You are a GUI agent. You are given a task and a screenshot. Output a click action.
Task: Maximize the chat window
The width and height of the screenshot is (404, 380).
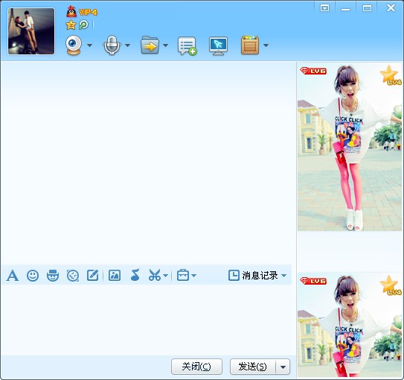point(367,8)
